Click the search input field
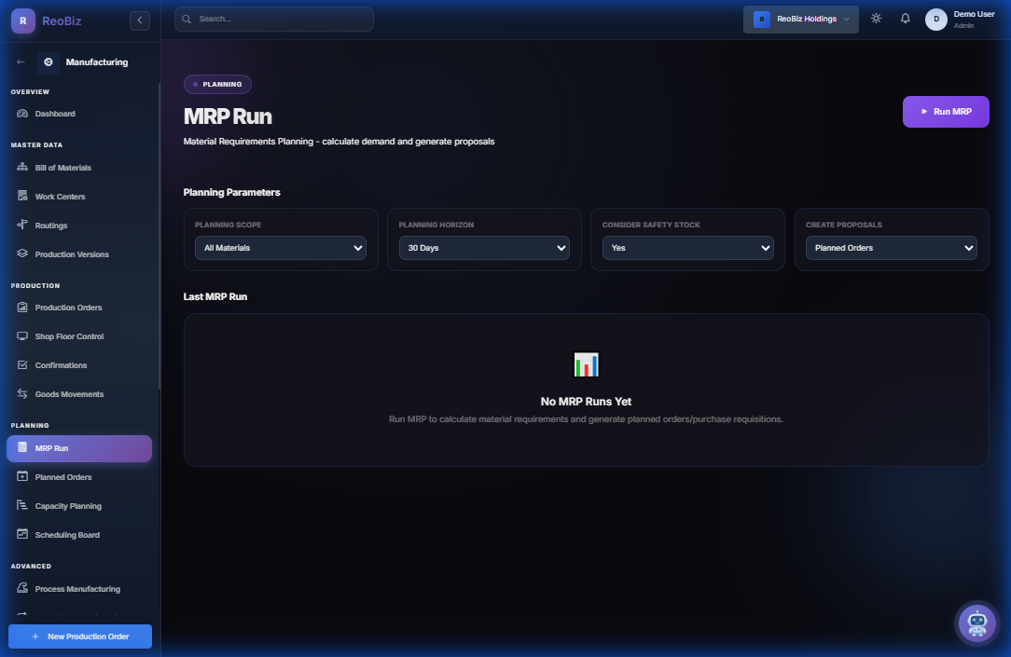 (x=273, y=18)
